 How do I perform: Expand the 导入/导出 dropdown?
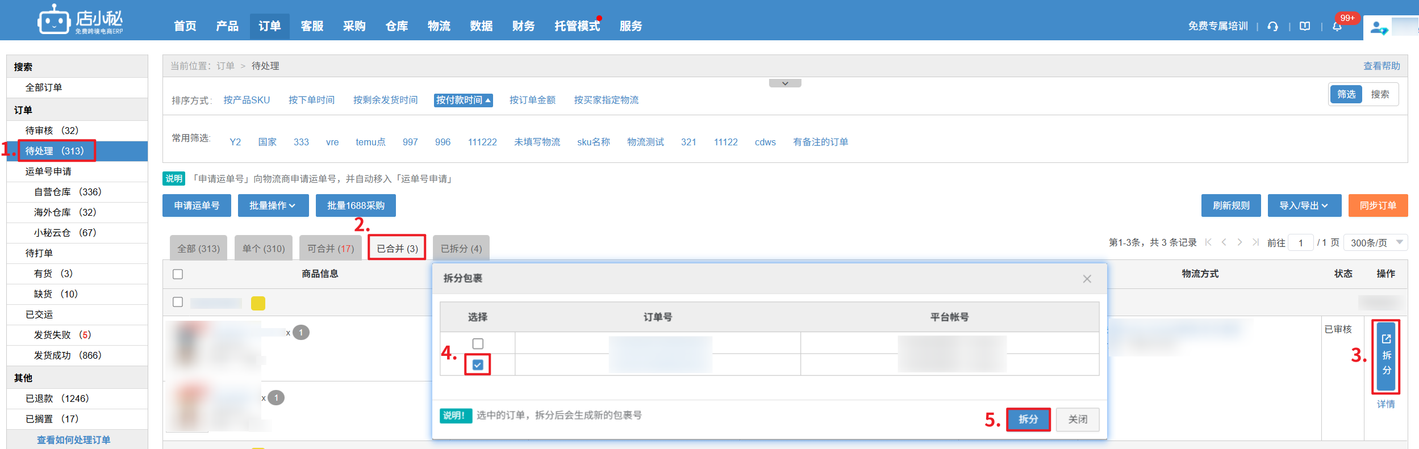point(1304,205)
